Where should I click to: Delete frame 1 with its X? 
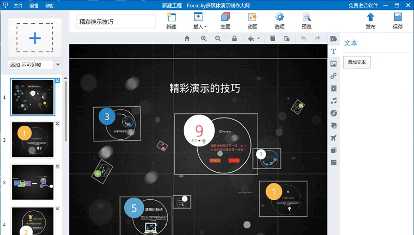57,81
